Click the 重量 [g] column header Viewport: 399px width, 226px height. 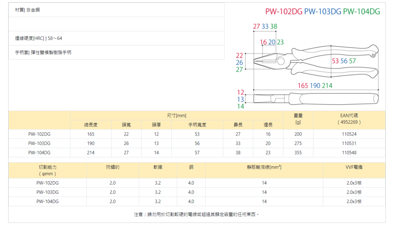pyautogui.click(x=298, y=119)
